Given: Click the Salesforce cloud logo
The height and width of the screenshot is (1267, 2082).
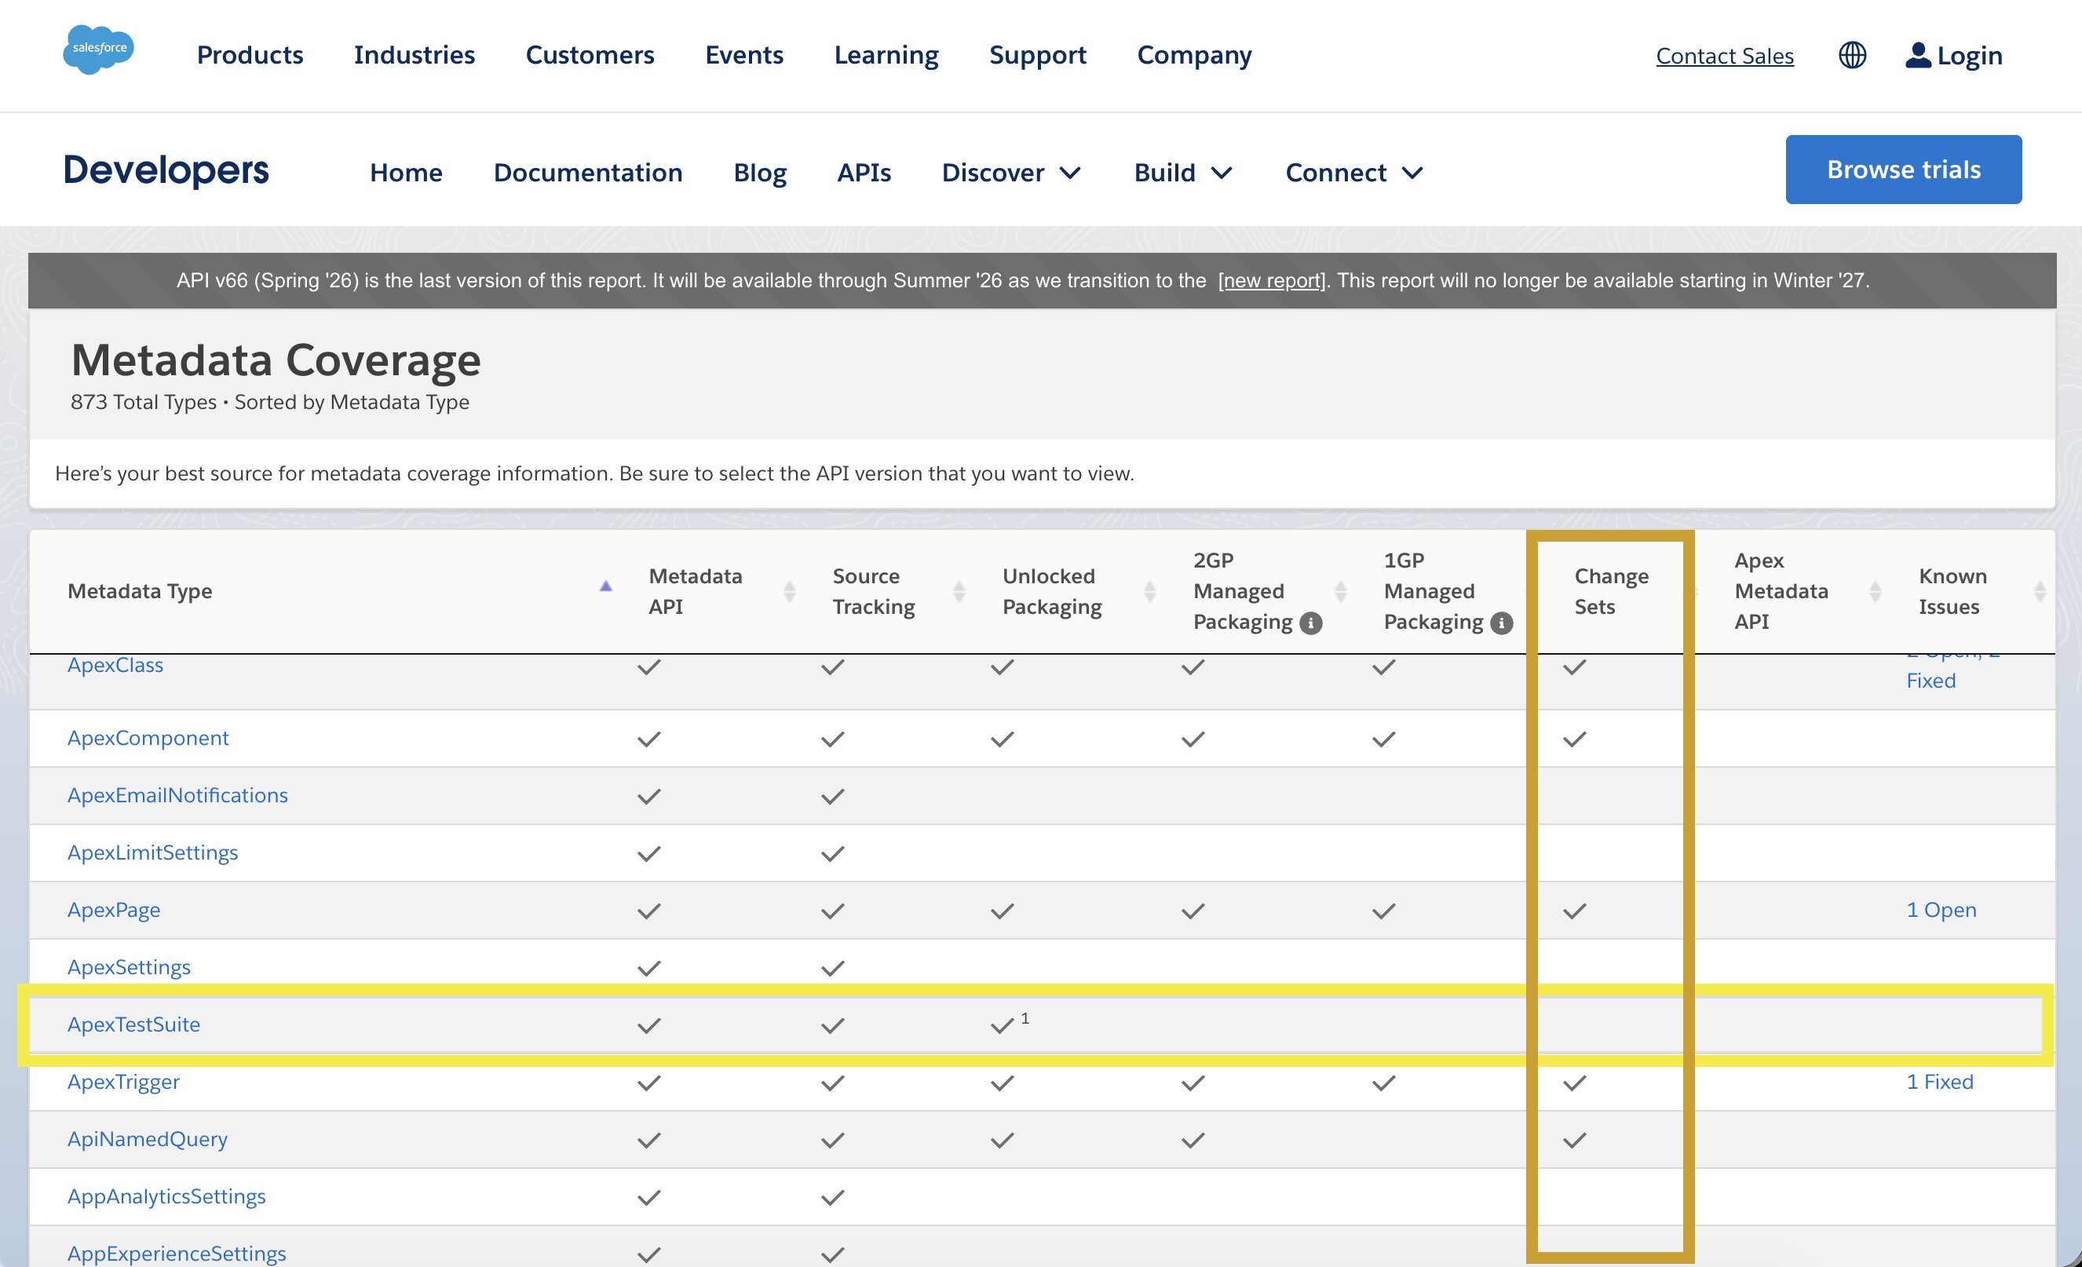Looking at the screenshot, I should (98, 49).
